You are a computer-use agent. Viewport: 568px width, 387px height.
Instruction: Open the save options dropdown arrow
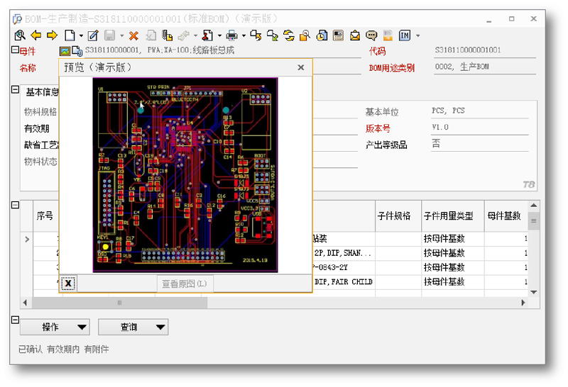(121, 35)
